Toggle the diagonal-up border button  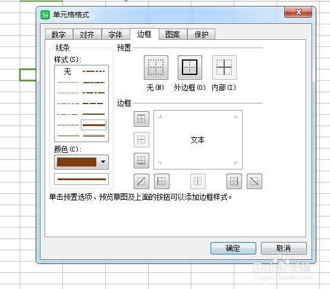(x=142, y=181)
